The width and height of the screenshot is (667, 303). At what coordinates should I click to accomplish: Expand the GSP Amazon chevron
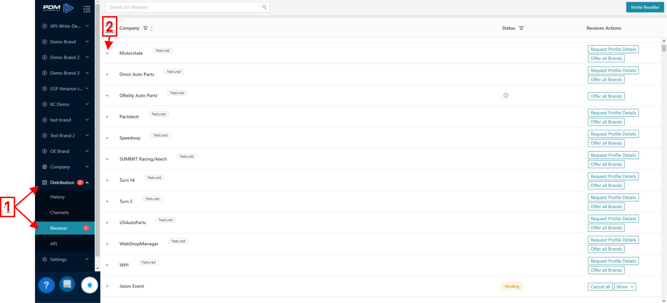(87, 89)
